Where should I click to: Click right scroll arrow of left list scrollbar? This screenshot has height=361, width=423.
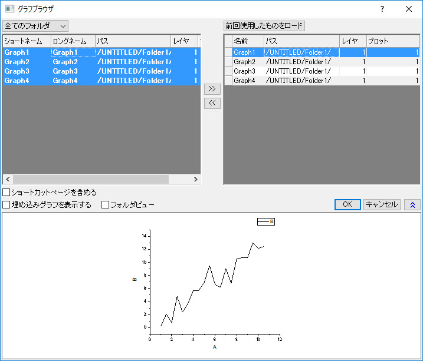tap(196, 179)
